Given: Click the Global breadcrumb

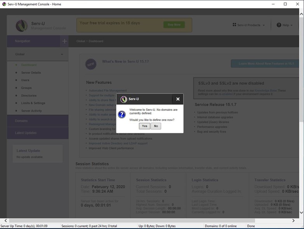Looking at the screenshot, I should pyautogui.click(x=81, y=41).
